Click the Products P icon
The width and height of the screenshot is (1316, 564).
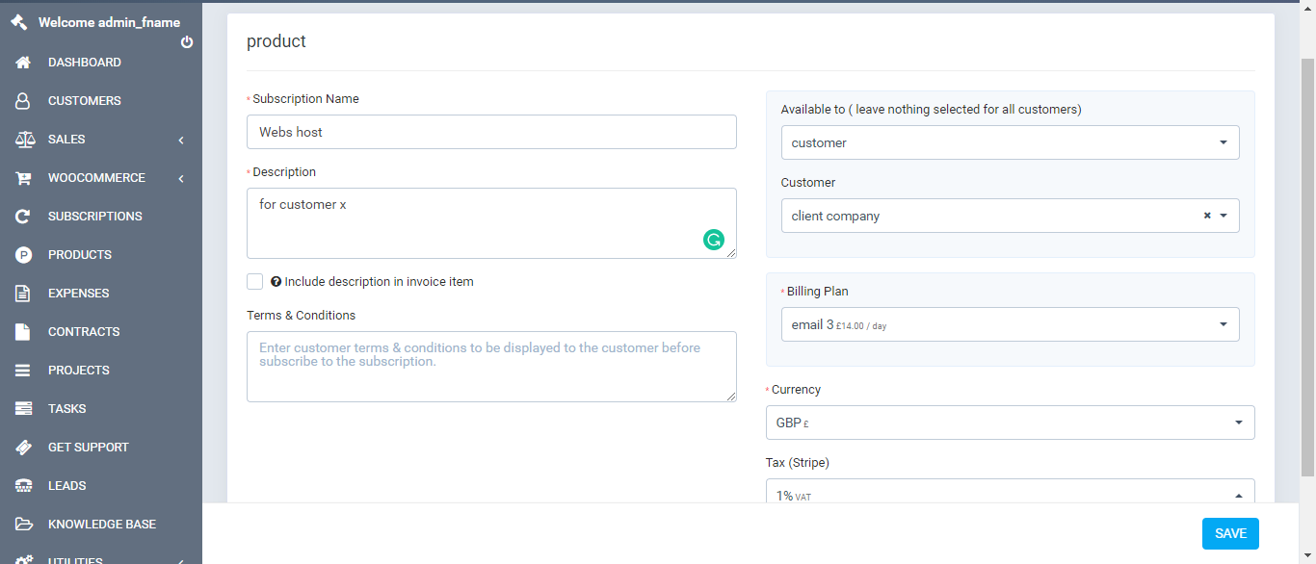pyautogui.click(x=24, y=255)
